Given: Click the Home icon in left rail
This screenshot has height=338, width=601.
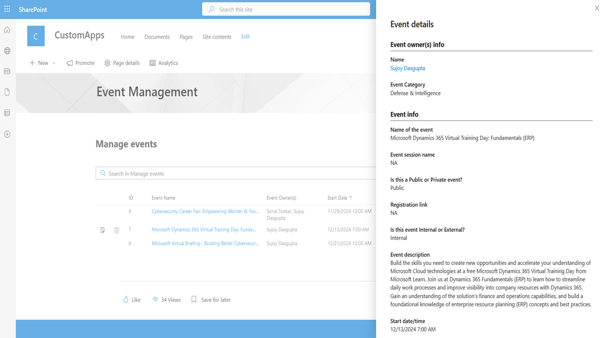Looking at the screenshot, I should tap(7, 30).
